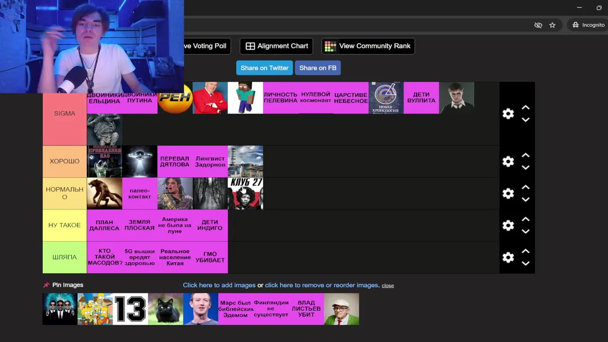Select the НУ ТАКОЕ tier label

(x=65, y=225)
